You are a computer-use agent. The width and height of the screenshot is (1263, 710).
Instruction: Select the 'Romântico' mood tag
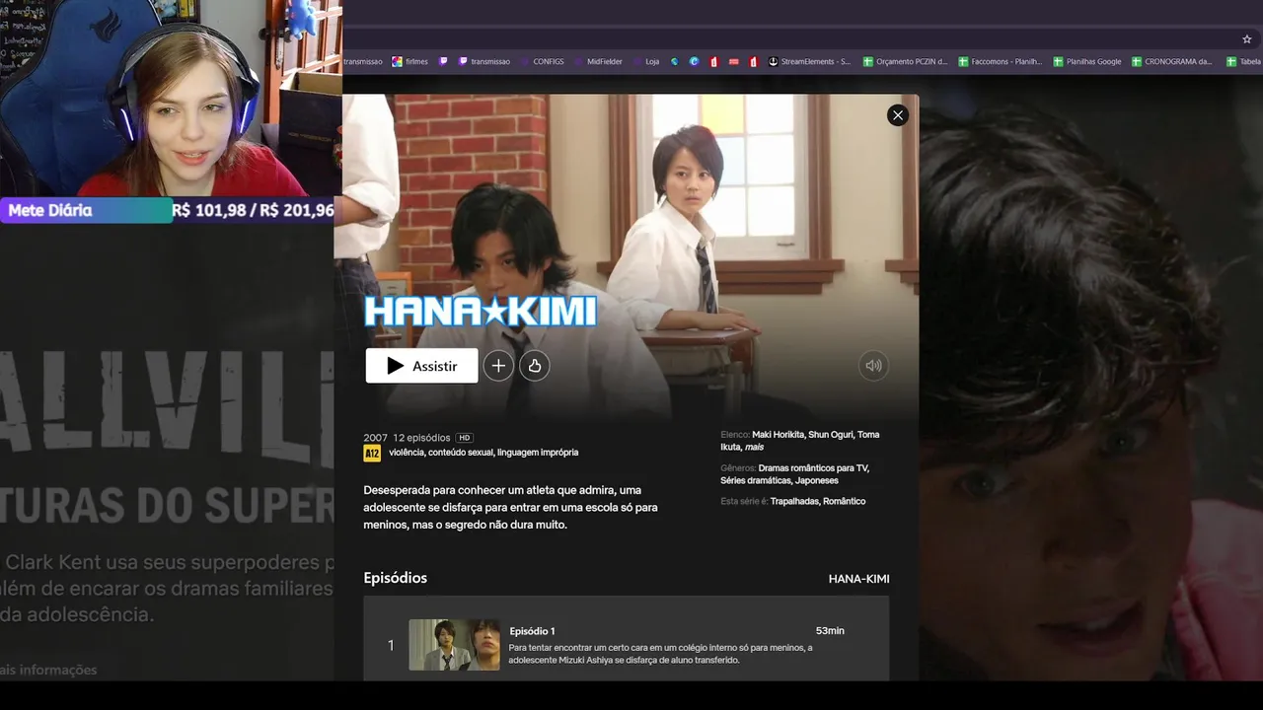pos(844,501)
